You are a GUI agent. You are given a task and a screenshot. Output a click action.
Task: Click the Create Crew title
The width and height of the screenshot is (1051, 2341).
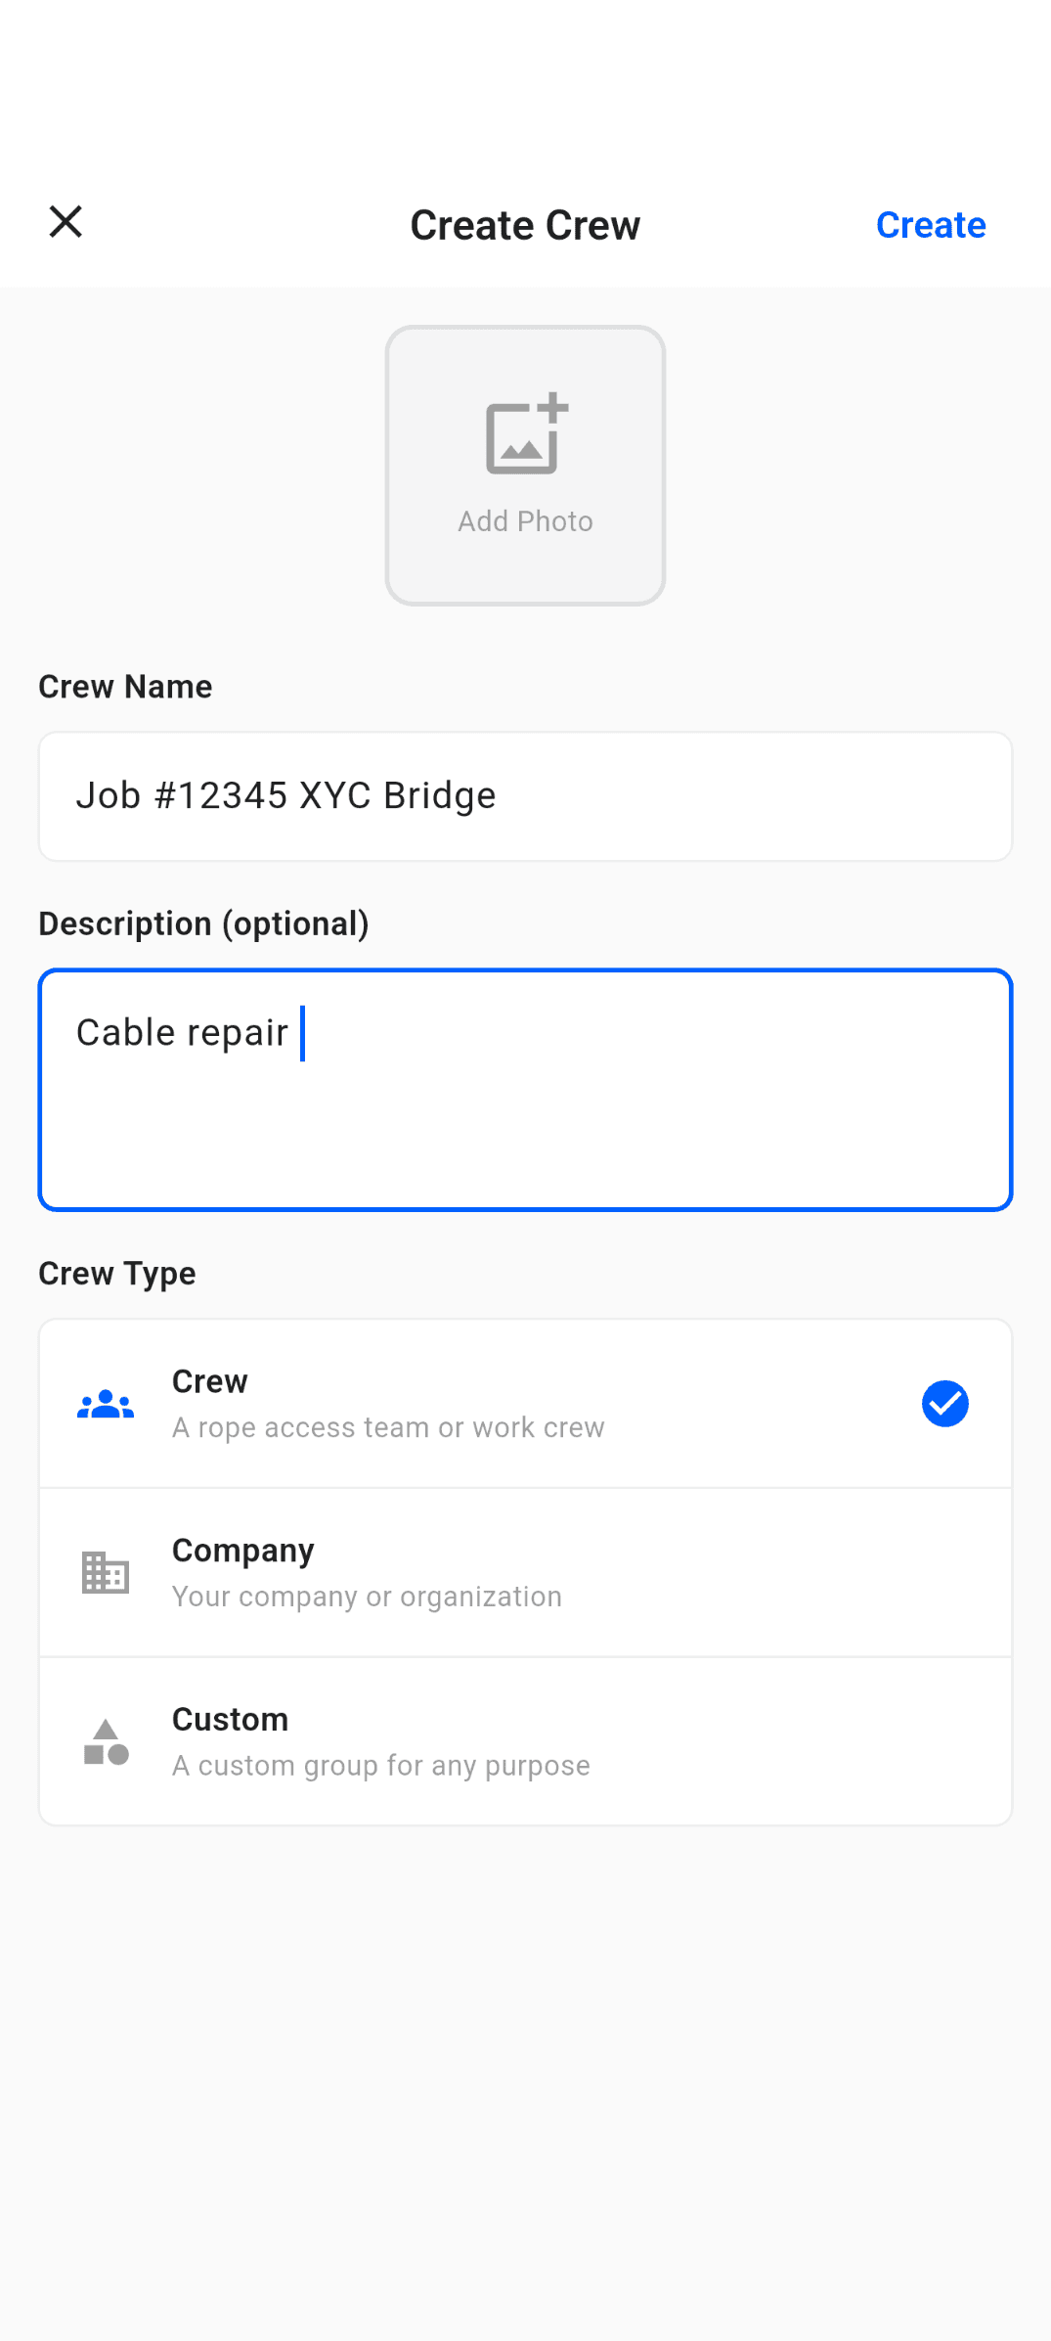[x=525, y=224]
